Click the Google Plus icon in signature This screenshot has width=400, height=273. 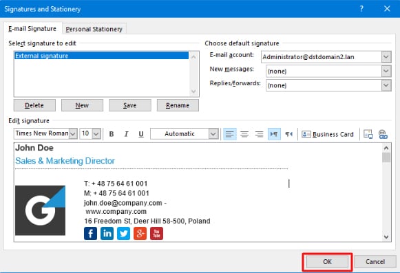pos(140,234)
